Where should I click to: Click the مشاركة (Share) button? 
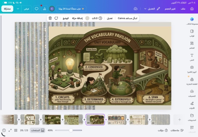pyautogui.click(x=7, y=9)
